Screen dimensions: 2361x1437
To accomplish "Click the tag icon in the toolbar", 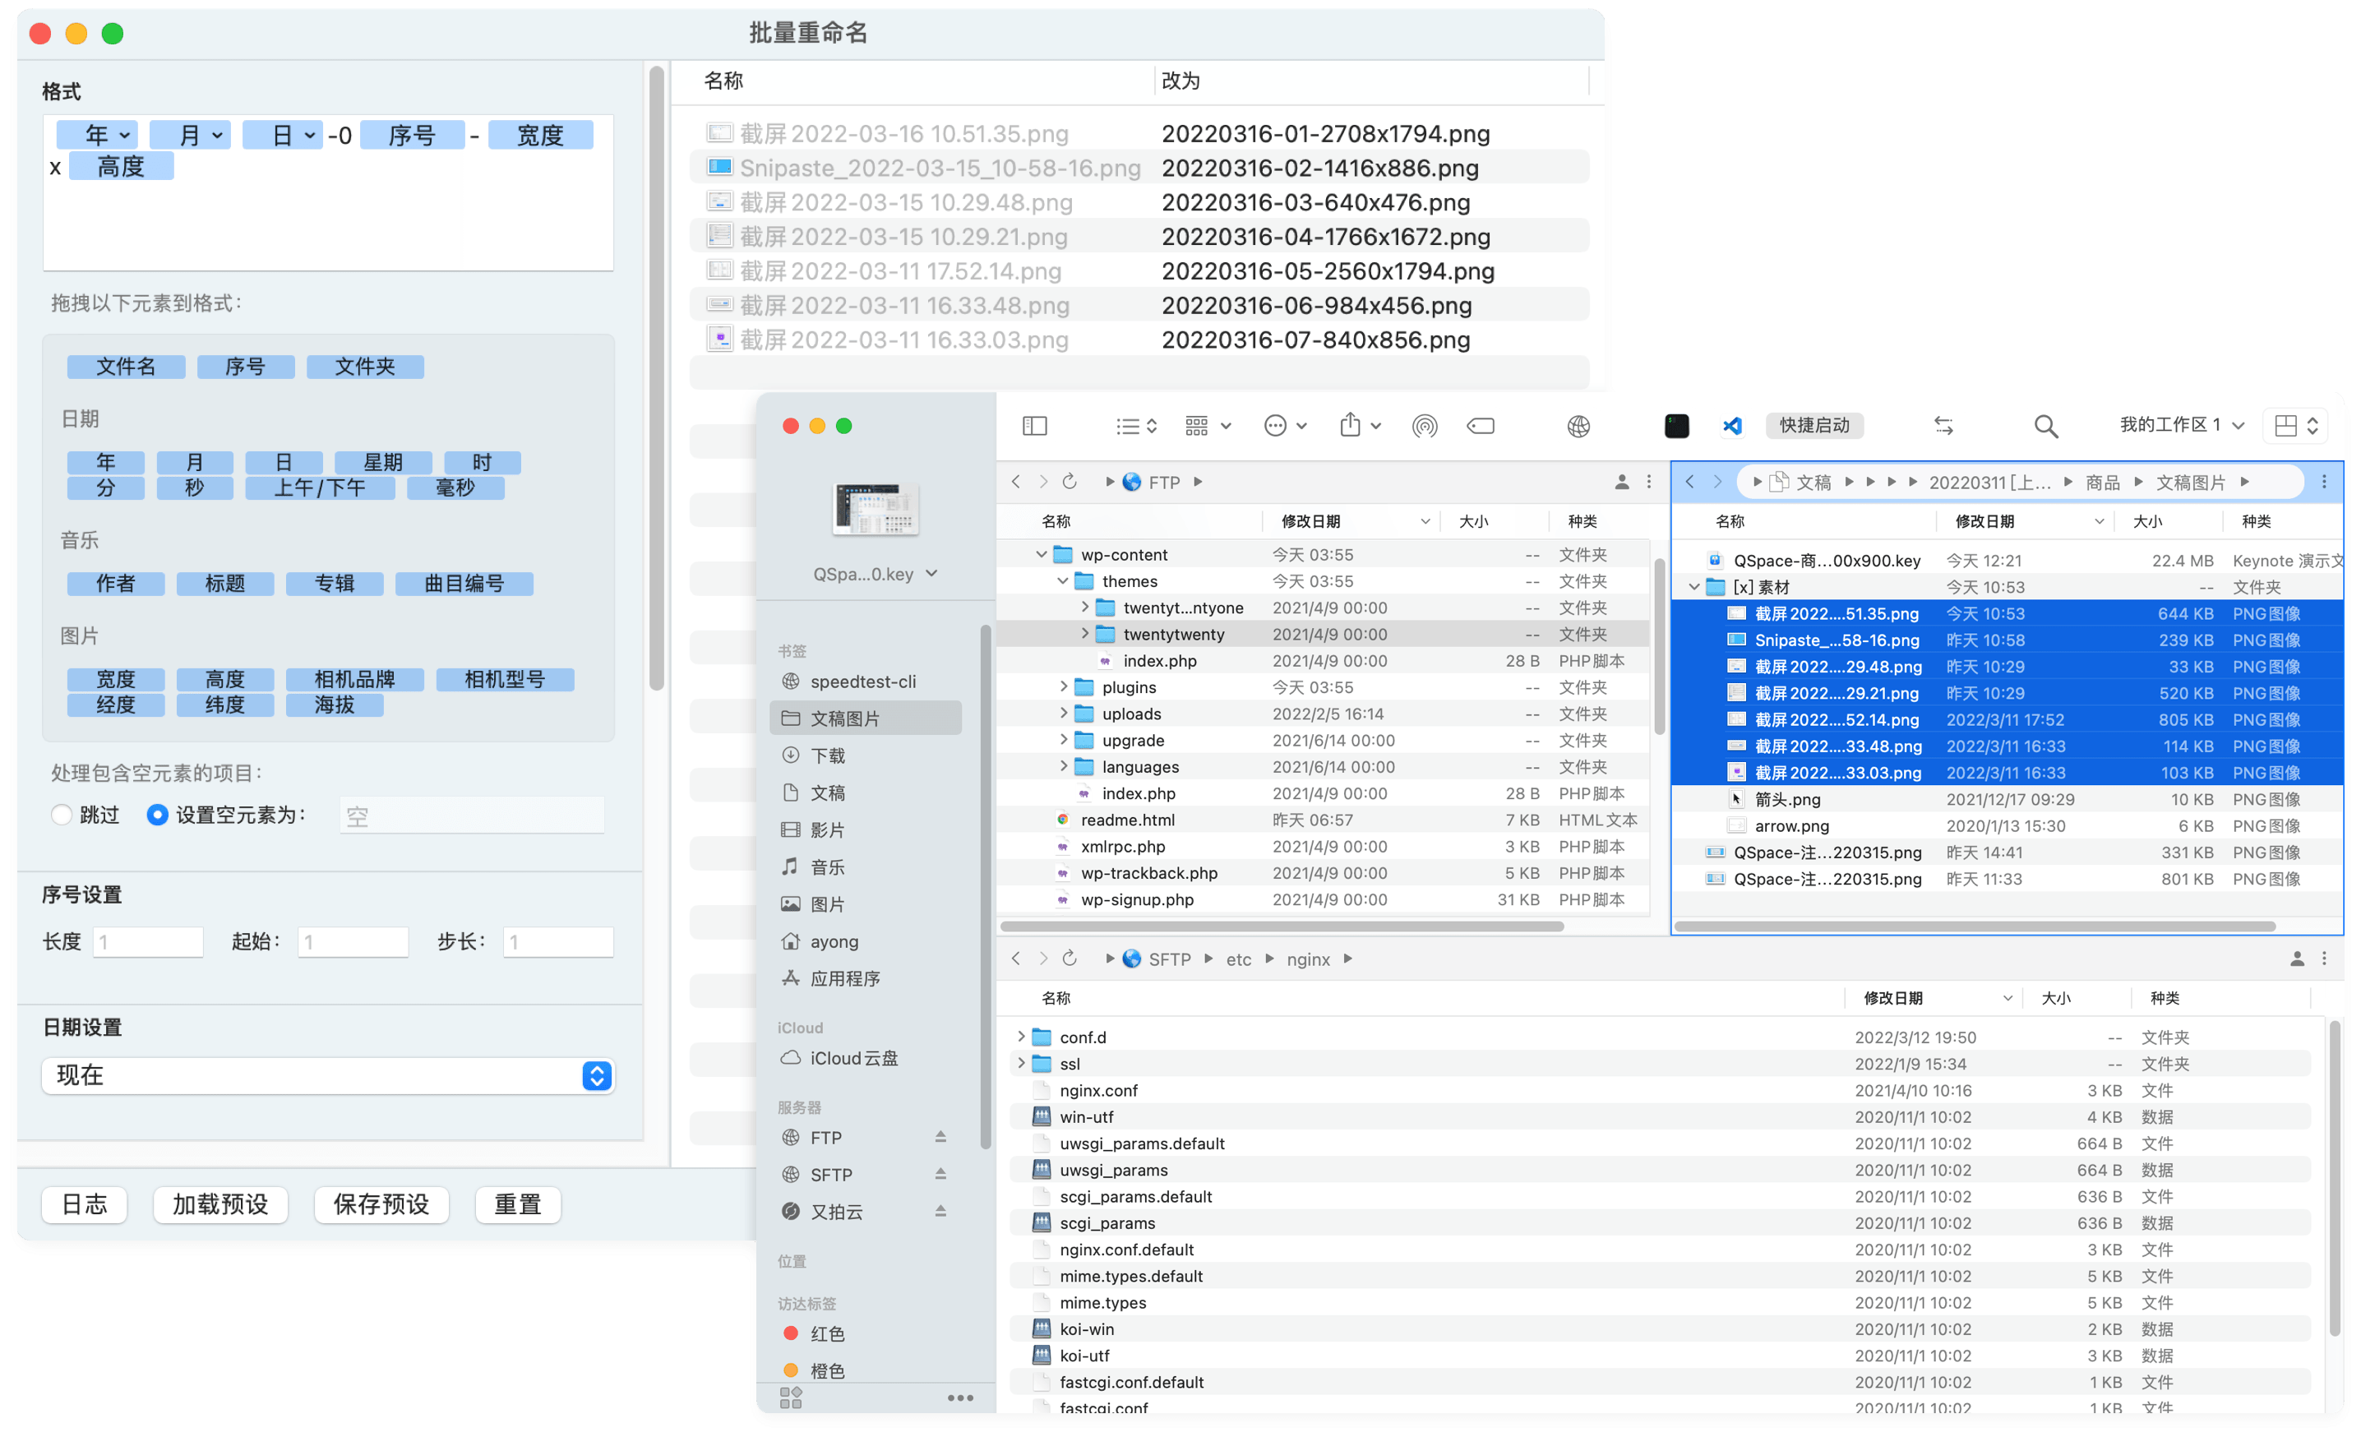I will point(1481,425).
